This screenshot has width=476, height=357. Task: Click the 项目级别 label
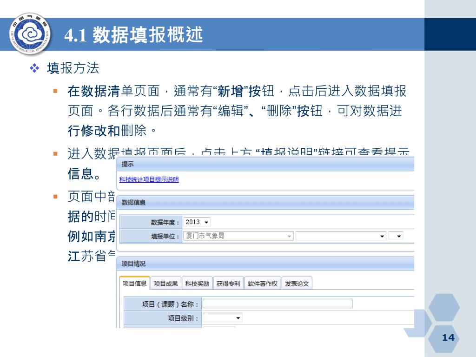[183, 318]
